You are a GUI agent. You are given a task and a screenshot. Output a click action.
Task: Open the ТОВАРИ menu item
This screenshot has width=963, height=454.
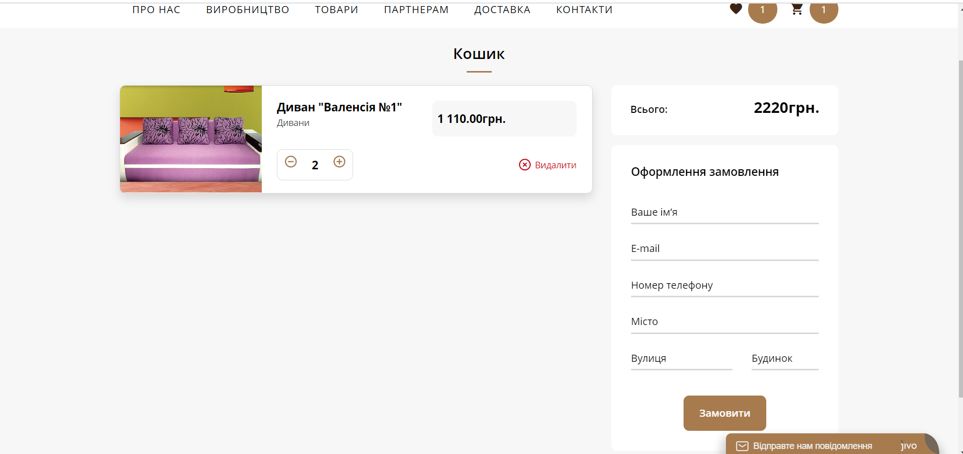pos(336,10)
